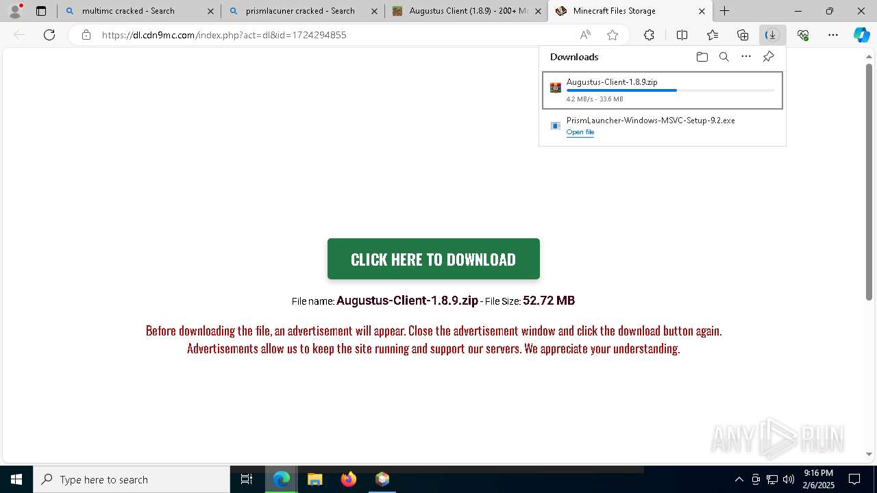Image resolution: width=877 pixels, height=493 pixels.
Task: Open downloads folder icon in panel
Action: 702,57
